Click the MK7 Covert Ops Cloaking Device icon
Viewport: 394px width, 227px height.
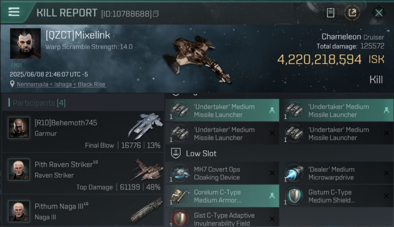point(180,173)
